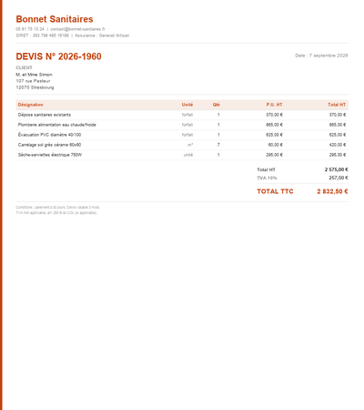The height and width of the screenshot is (410, 364).
Task: Select the Plomberie alimentation eau chaude/froide row
Action: point(182,125)
